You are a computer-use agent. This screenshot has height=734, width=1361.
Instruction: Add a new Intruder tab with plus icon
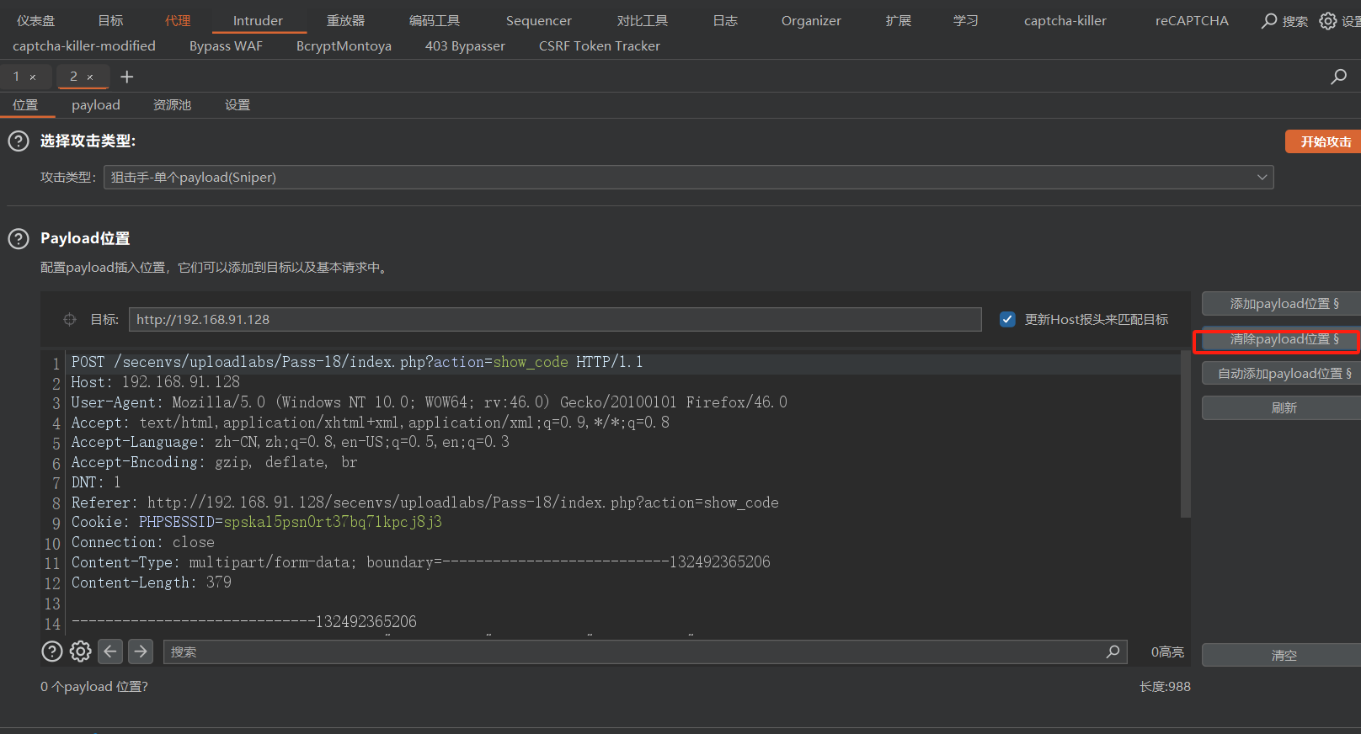[x=127, y=77]
